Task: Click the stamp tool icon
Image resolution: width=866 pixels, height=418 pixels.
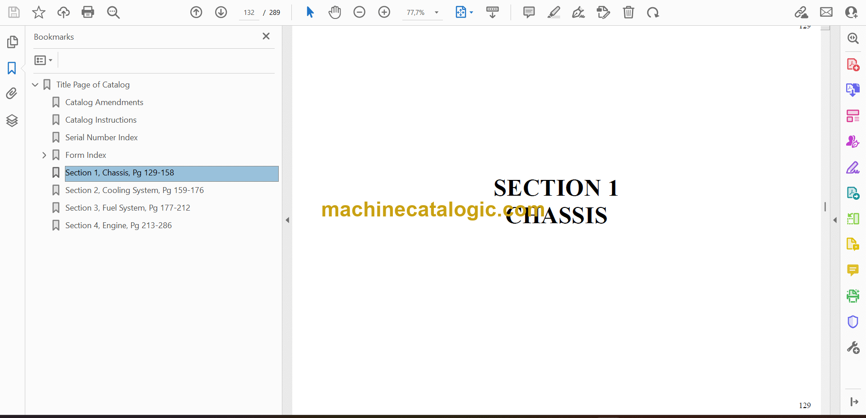Action: tap(603, 12)
